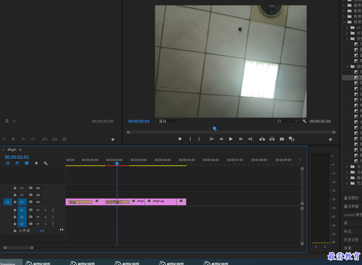This screenshot has width=362, height=265.
Task: Go to Out point in Program monitor
Action: point(250,139)
